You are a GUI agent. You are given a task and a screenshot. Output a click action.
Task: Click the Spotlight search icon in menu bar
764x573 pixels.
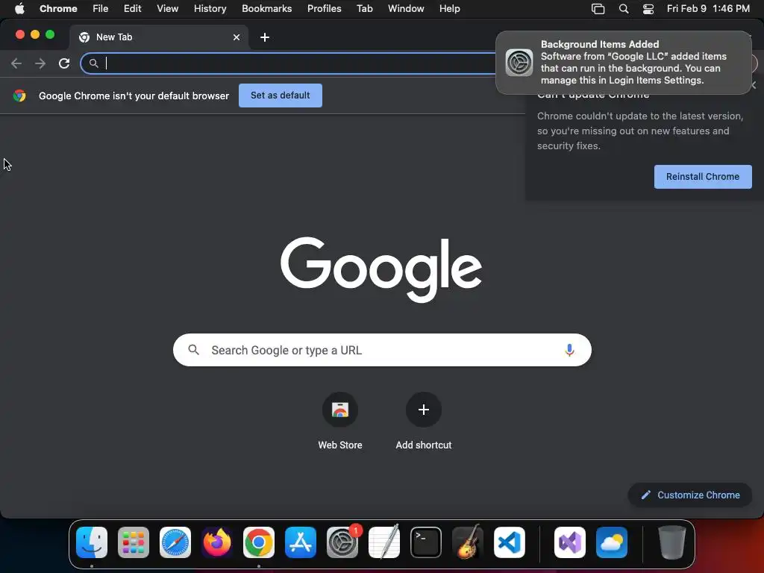tap(624, 9)
